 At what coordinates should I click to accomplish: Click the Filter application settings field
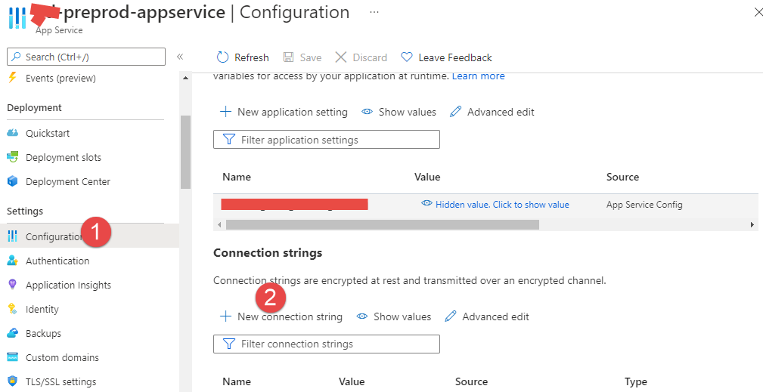click(327, 140)
